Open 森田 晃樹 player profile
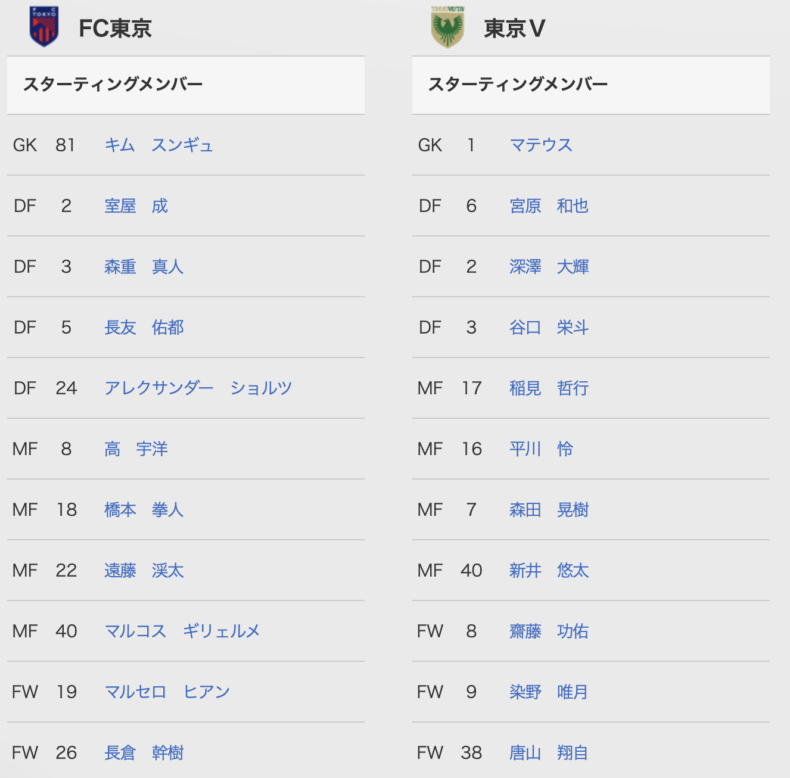Image resolution: width=790 pixels, height=778 pixels. 549,509
